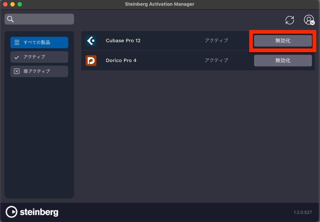Click the search magnifier icon
320x222 pixels.
tap(10, 19)
